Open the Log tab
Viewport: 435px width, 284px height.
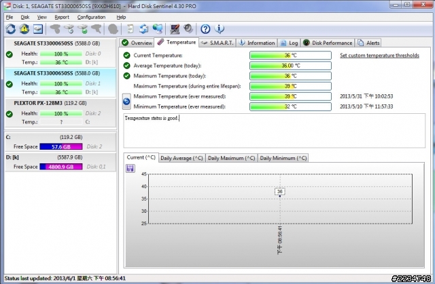click(289, 43)
